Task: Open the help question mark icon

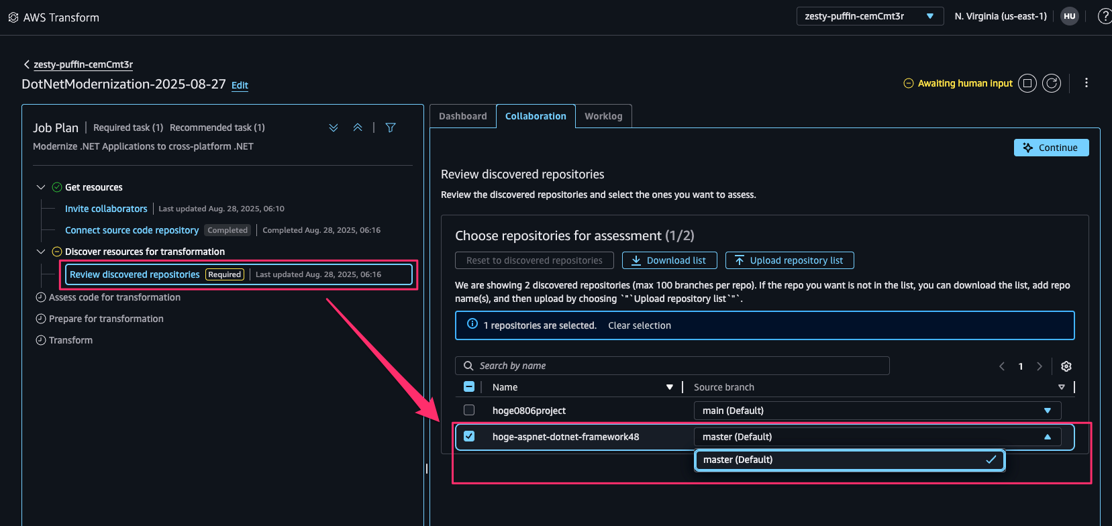Action: click(1105, 16)
